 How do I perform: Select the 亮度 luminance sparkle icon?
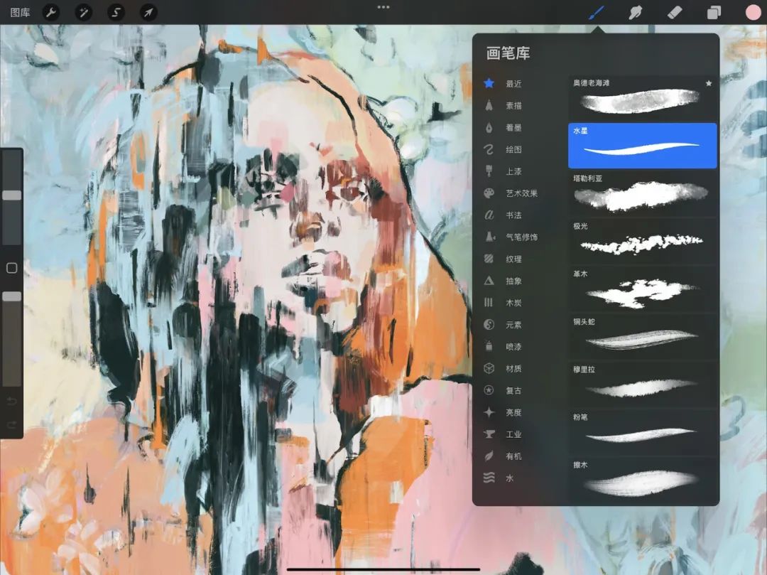489,412
